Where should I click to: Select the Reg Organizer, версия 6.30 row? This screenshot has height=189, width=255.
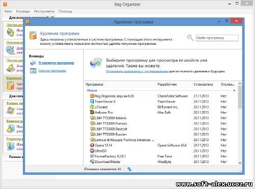[x=161, y=96]
